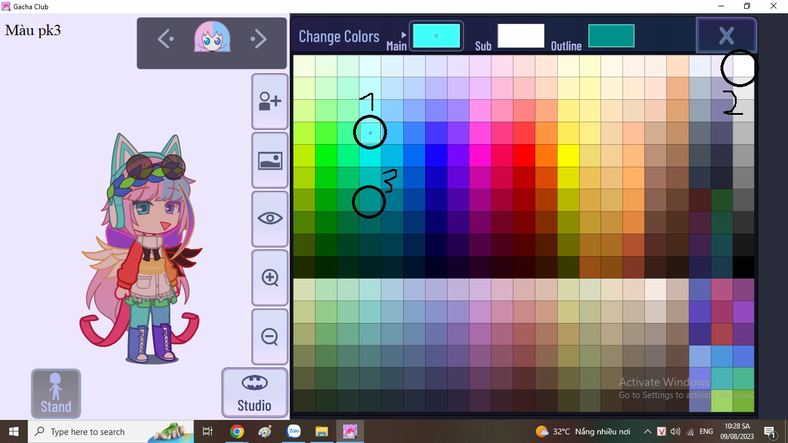Select the Main color swatch
The width and height of the screenshot is (788, 443).
(x=436, y=36)
